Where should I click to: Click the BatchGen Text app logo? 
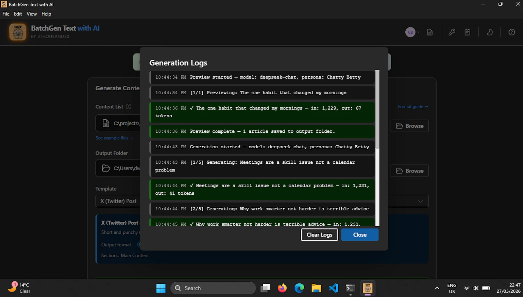(18, 32)
